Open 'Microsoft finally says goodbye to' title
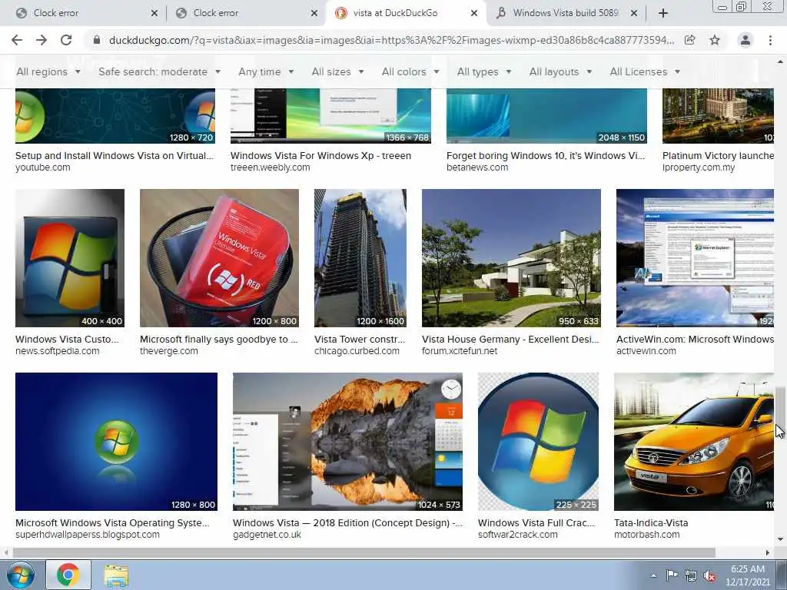787x590 pixels. point(219,339)
